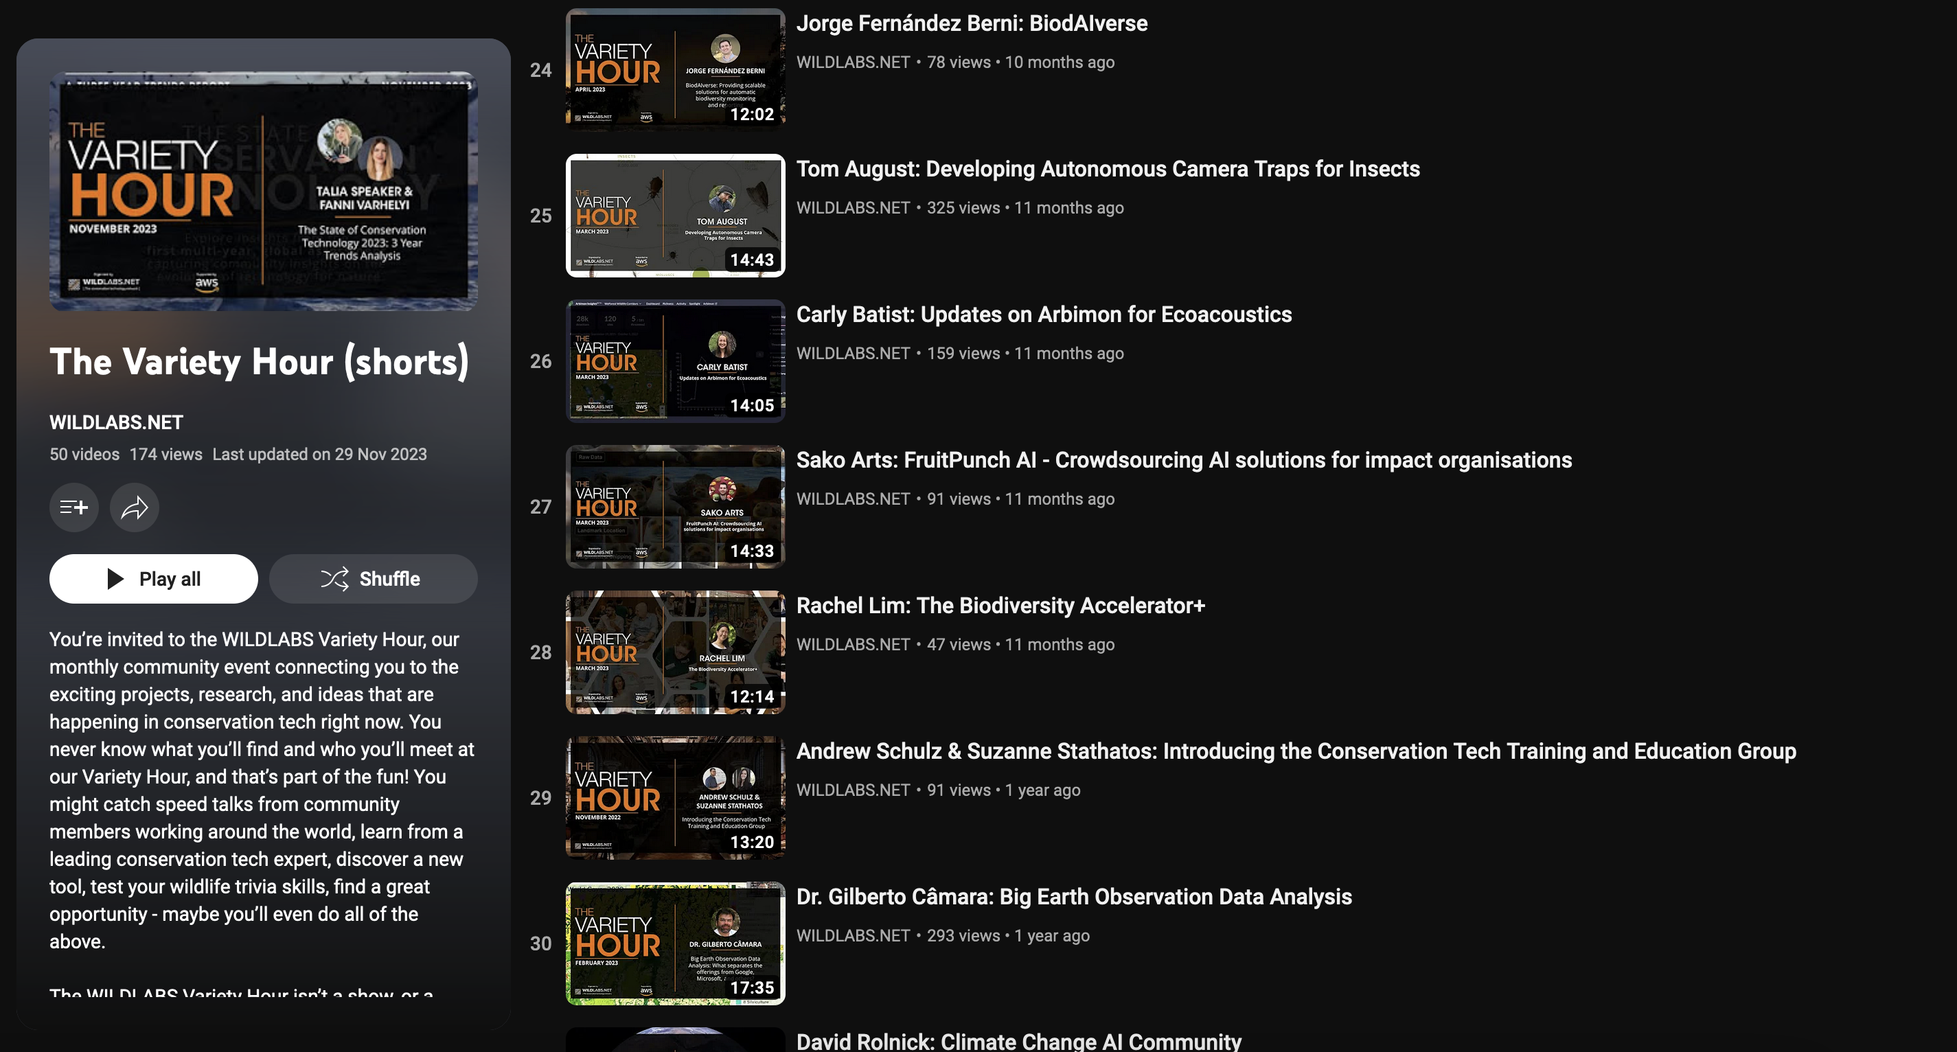The width and height of the screenshot is (1957, 1052).
Task: Click the 12:02 duration badge
Action: [751, 114]
